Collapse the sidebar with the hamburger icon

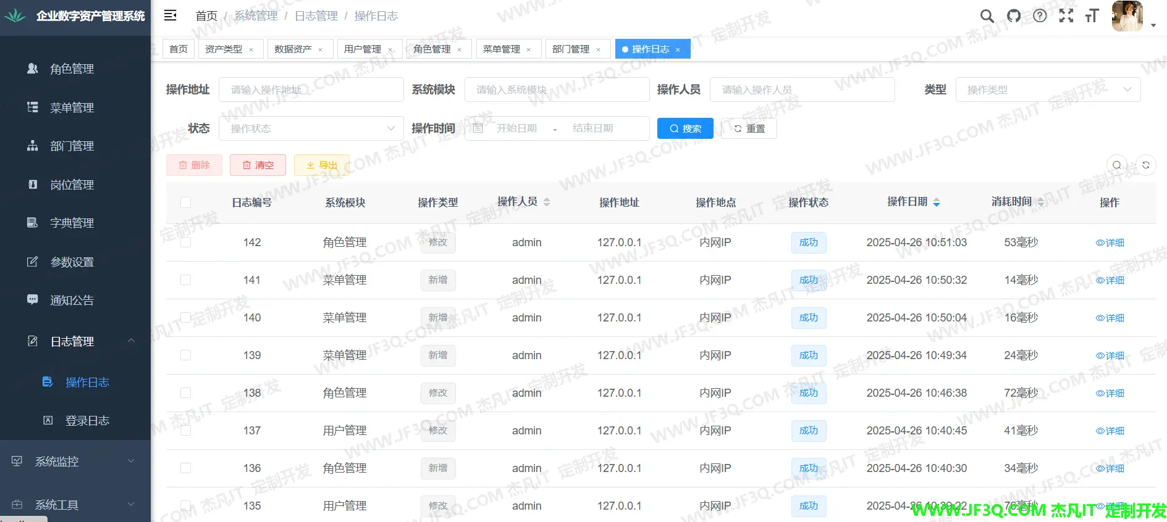point(170,15)
